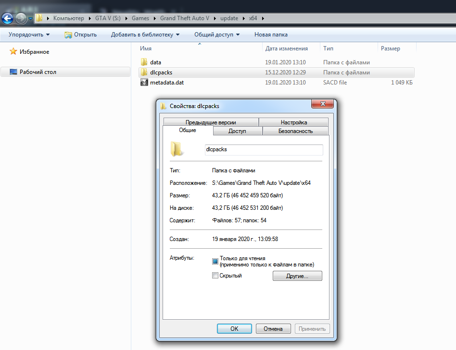Screen dimensions: 456x350
Task: Click GTA V (S:) in address breadcrumb
Action: point(108,18)
